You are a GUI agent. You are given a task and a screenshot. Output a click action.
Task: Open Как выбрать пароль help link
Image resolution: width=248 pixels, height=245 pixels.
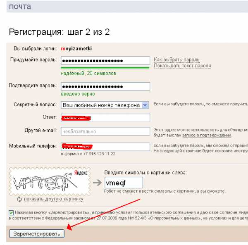pyautogui.click(x=176, y=59)
